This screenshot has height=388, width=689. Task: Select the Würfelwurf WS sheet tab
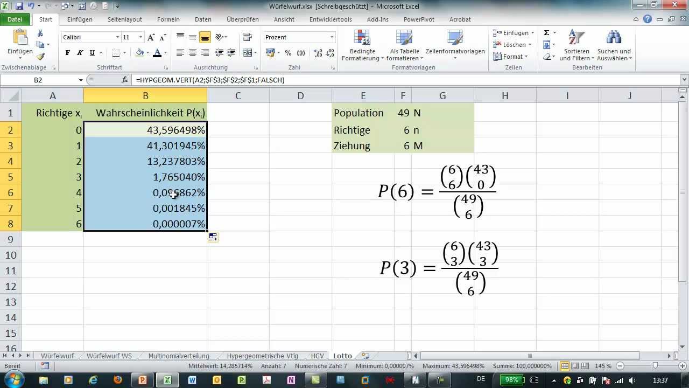coord(109,356)
